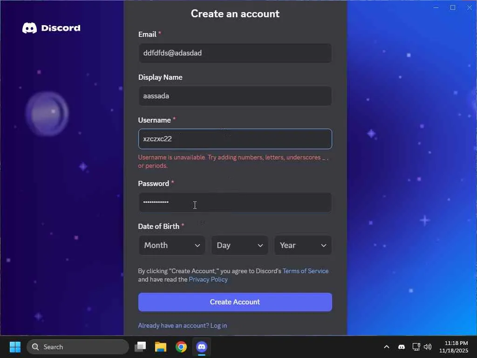The width and height of the screenshot is (477, 358).
Task: Click the Discord logo at top left
Action: (x=51, y=28)
